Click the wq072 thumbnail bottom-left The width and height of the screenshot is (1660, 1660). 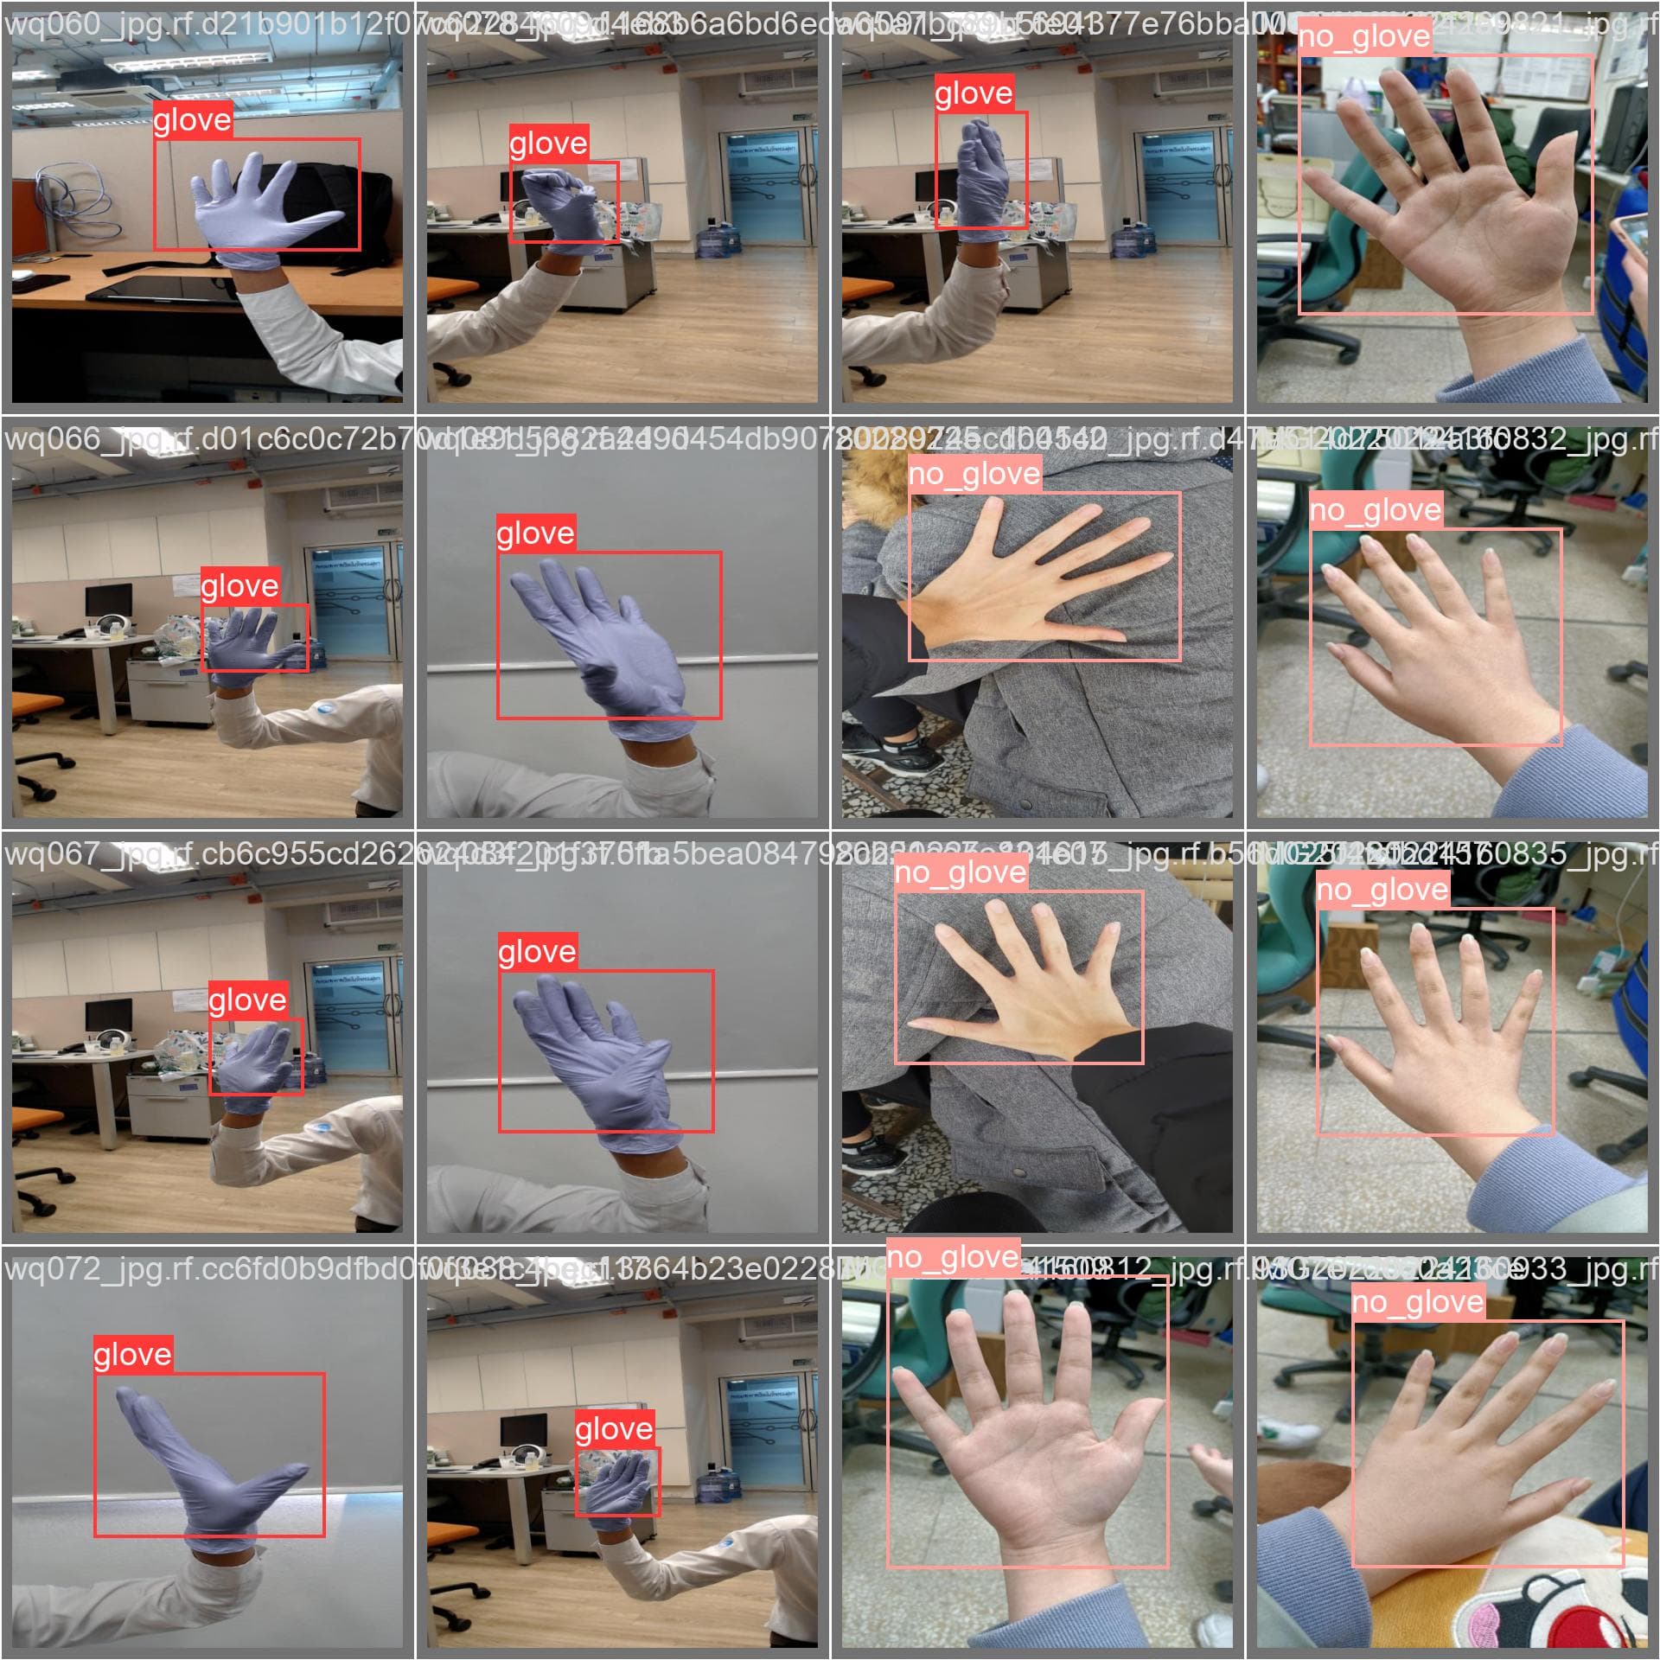coord(208,1453)
